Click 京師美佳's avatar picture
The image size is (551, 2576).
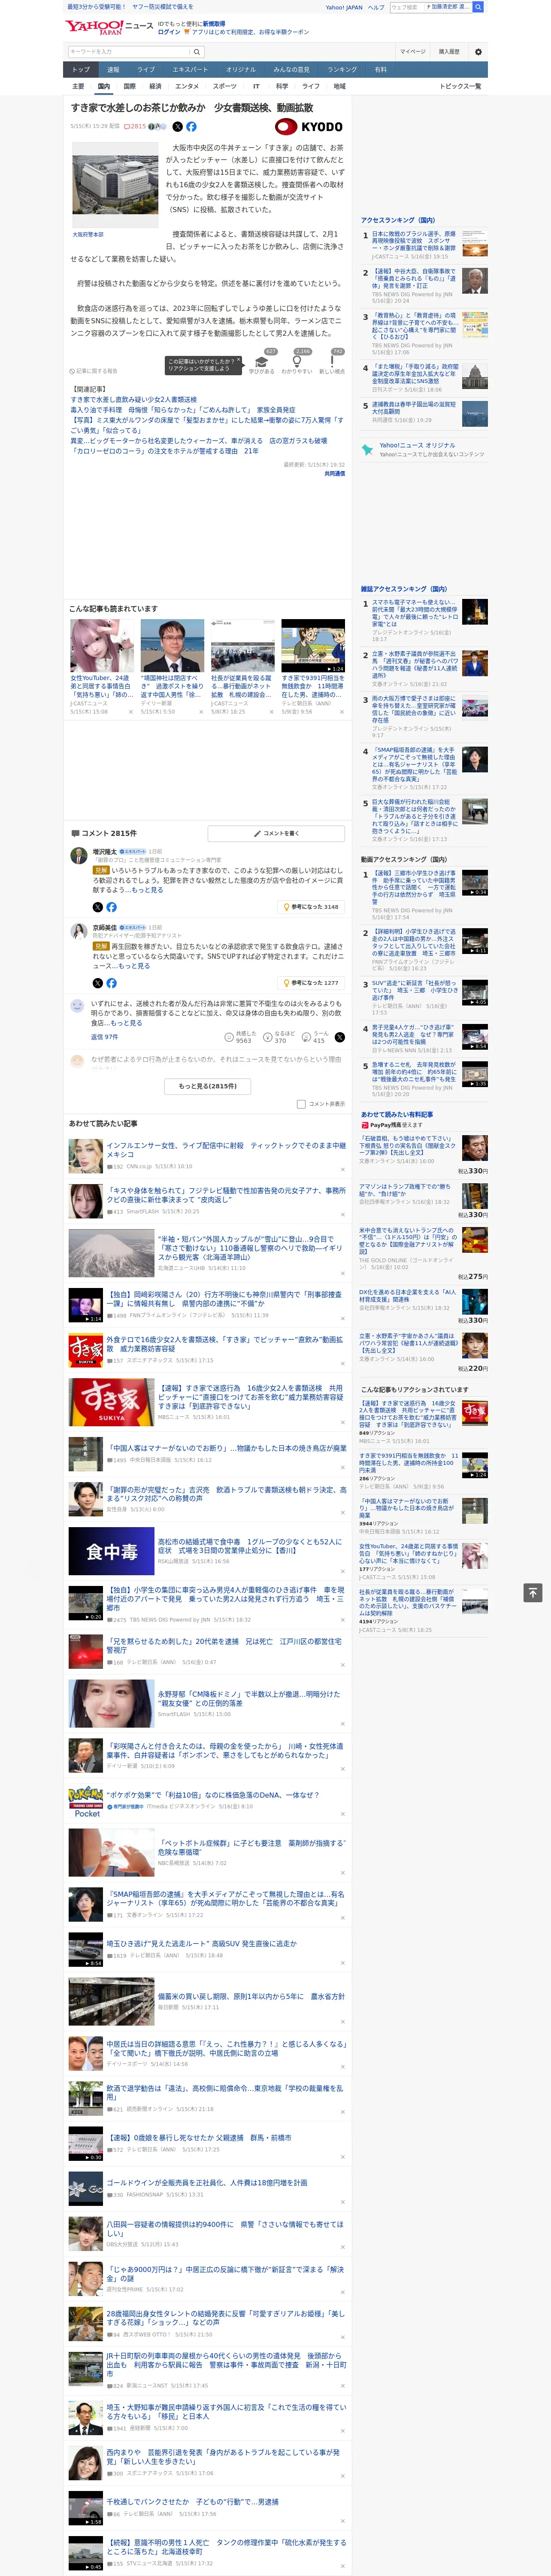[78, 931]
